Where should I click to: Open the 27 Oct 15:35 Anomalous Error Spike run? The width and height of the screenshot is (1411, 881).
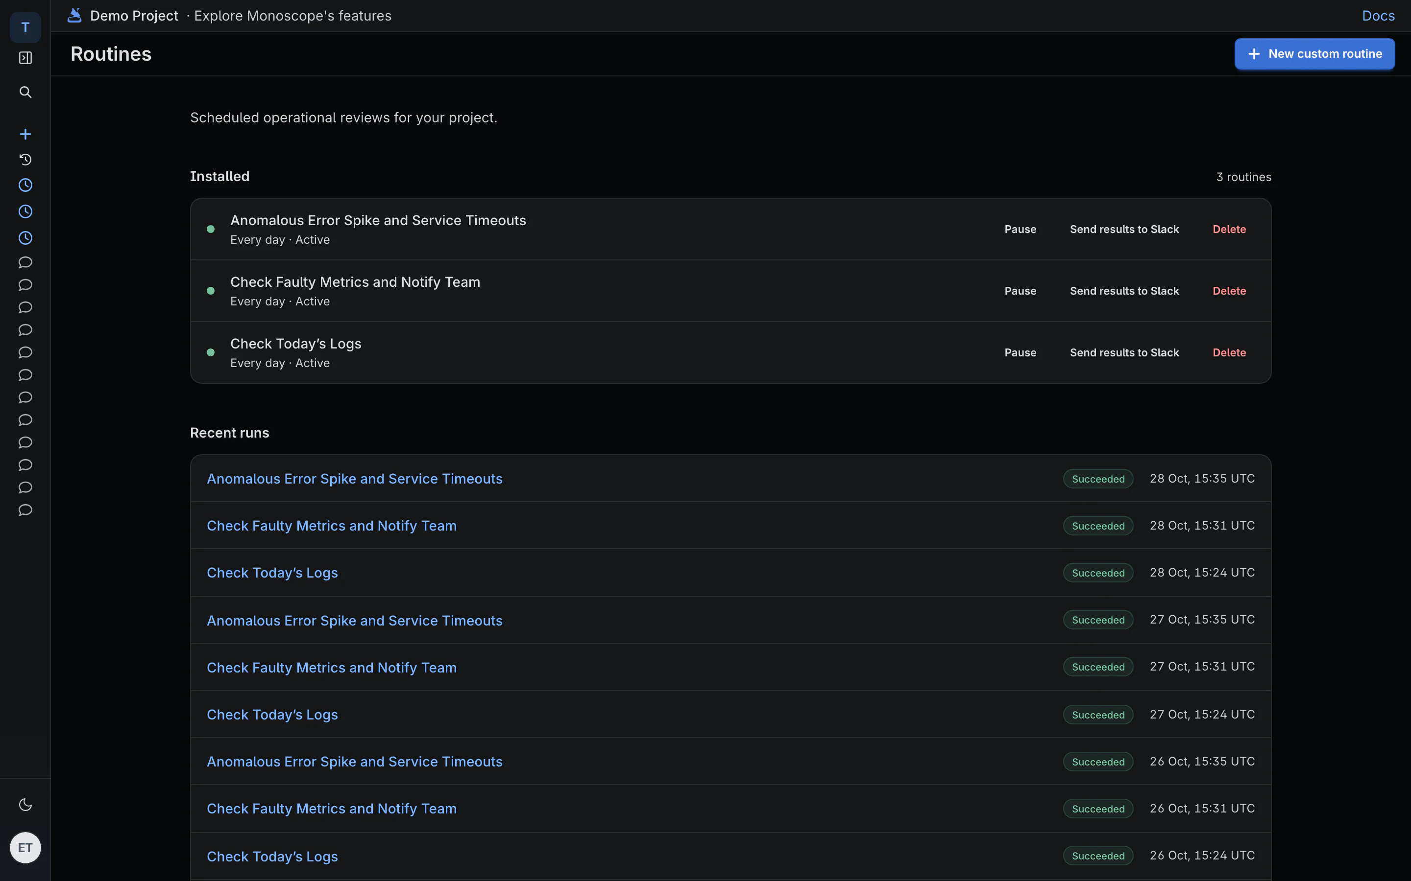(355, 621)
